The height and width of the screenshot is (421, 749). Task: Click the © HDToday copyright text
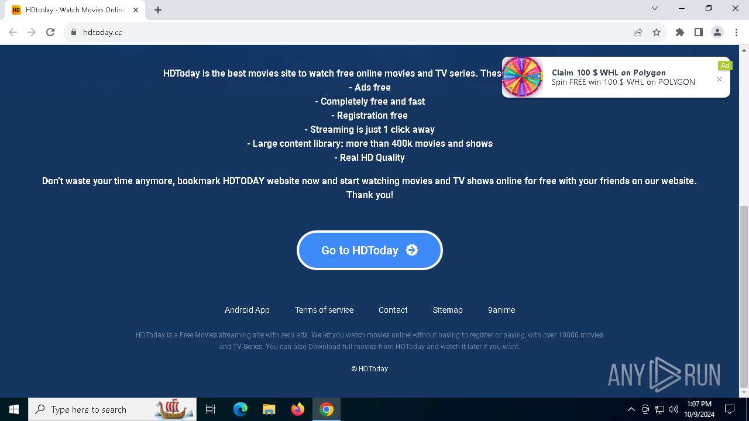[x=370, y=369]
